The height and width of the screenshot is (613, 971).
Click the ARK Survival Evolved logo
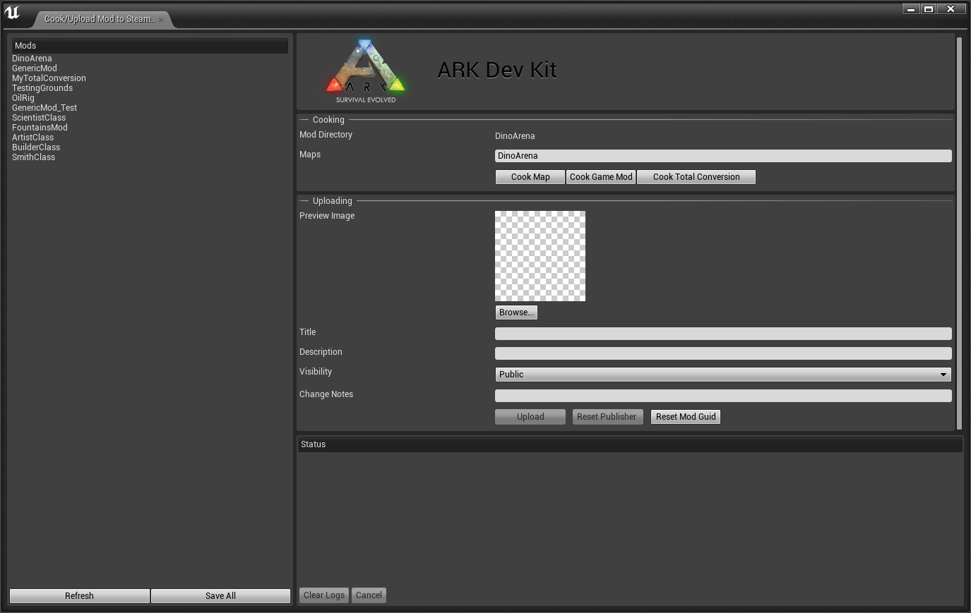pyautogui.click(x=366, y=71)
